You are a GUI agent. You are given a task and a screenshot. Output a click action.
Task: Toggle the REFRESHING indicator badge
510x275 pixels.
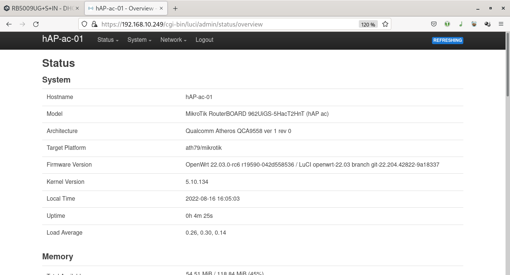[x=448, y=40]
